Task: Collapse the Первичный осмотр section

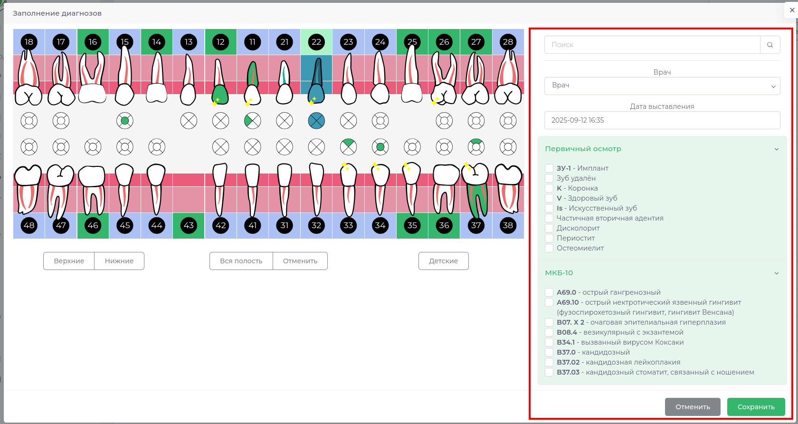Action: click(776, 149)
